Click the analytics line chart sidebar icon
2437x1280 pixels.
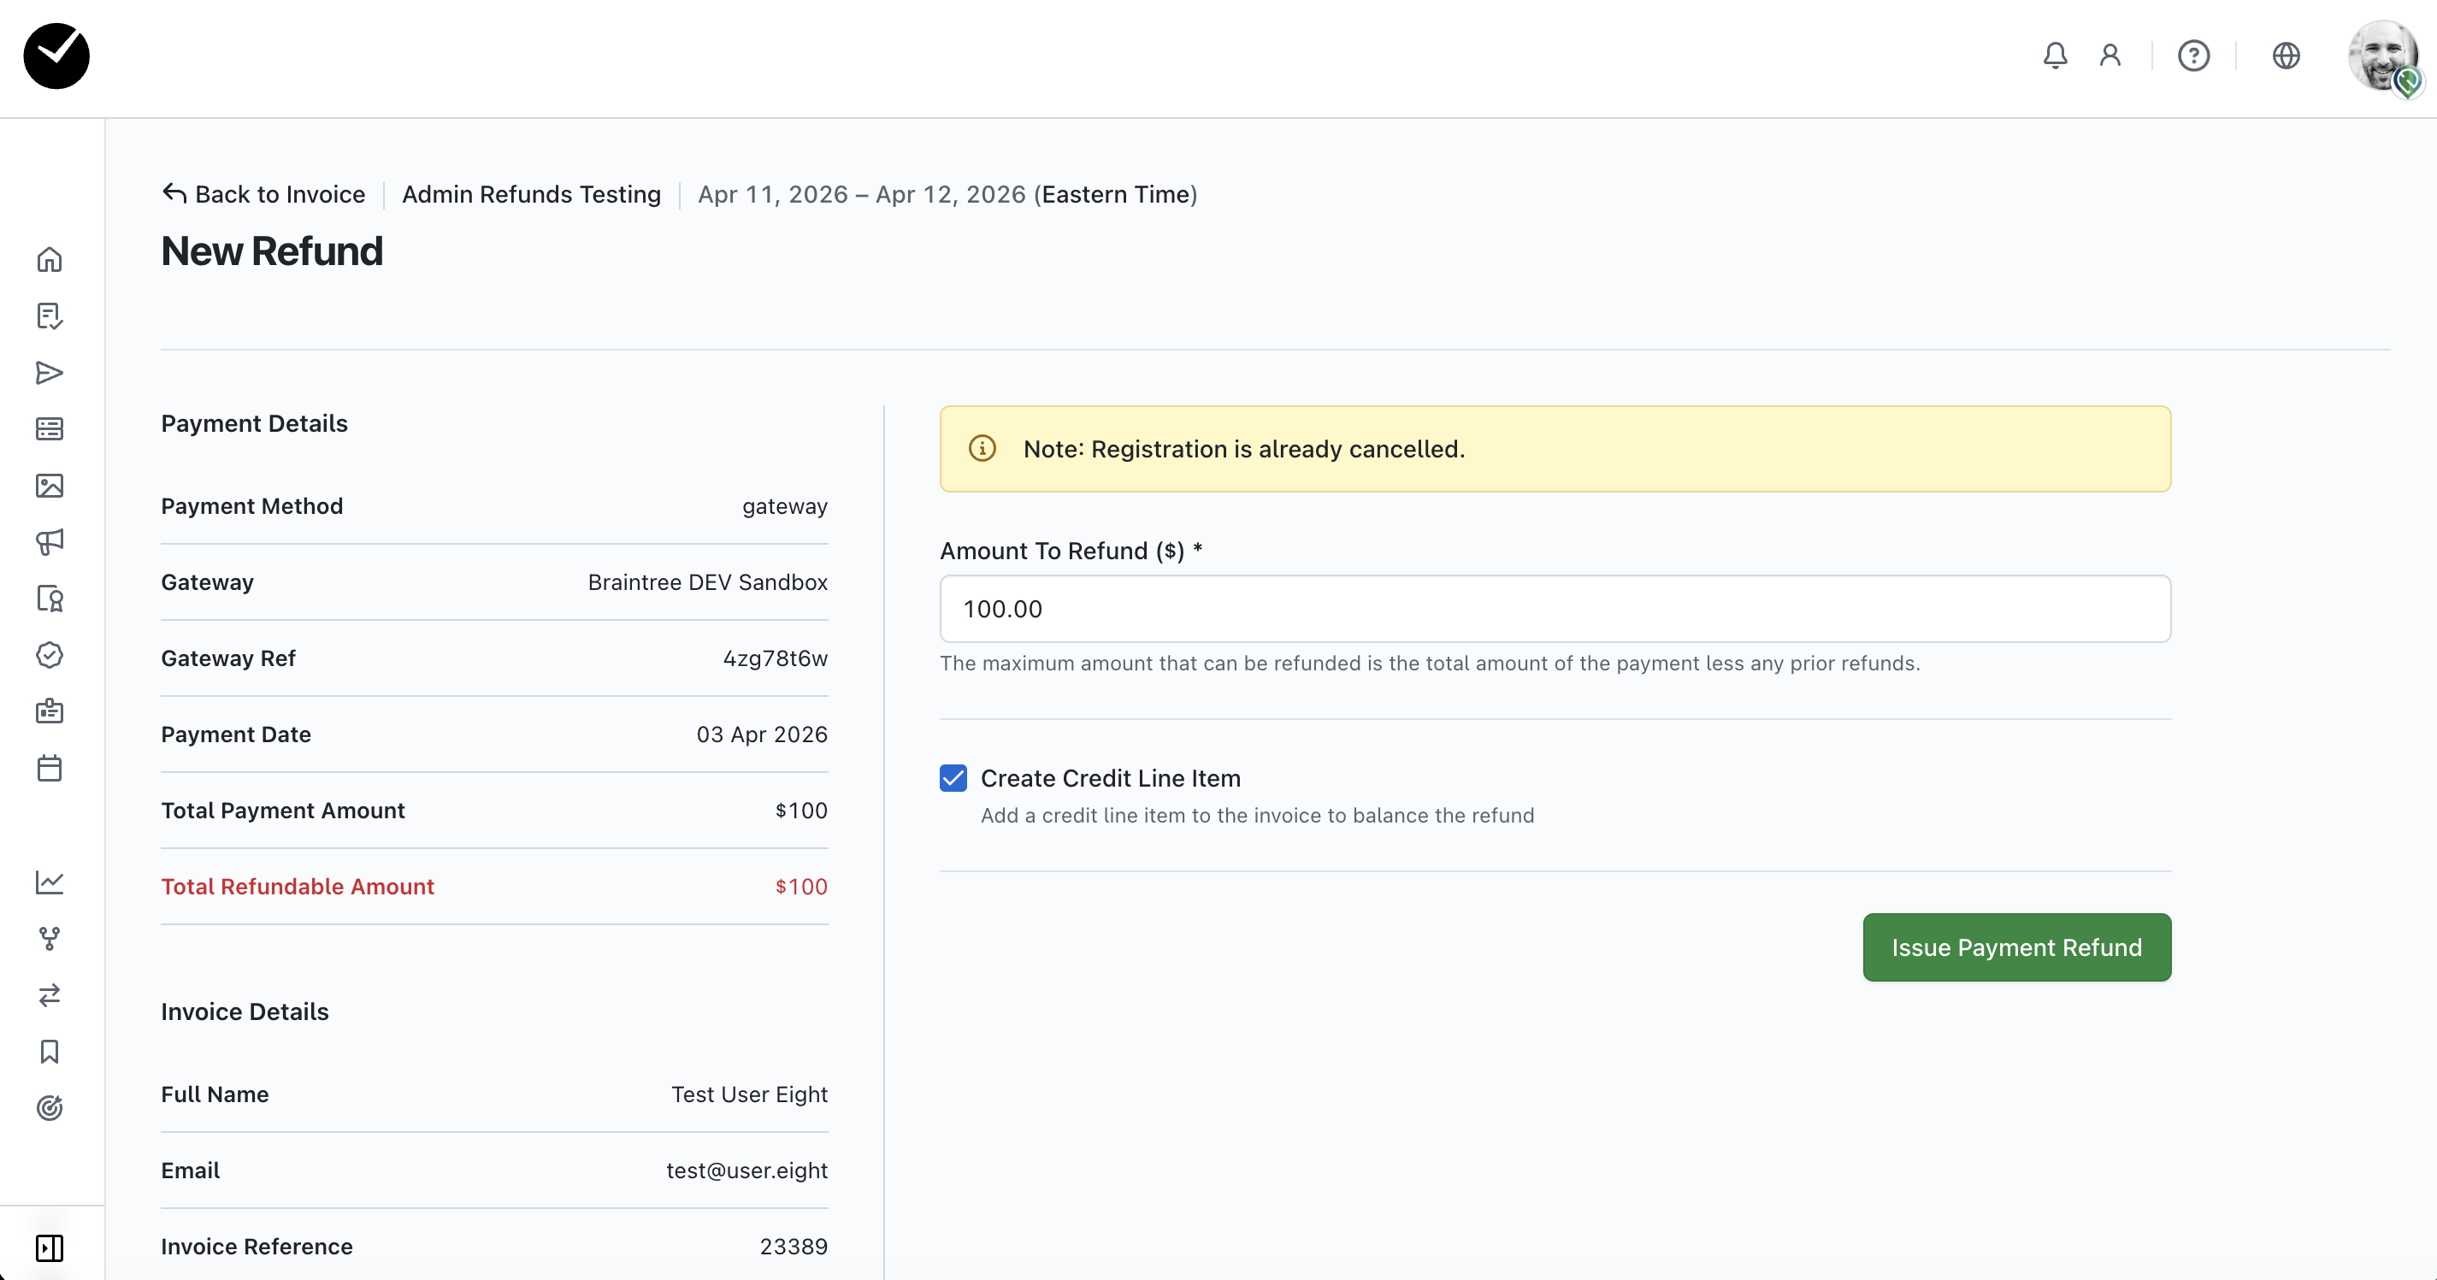50,882
